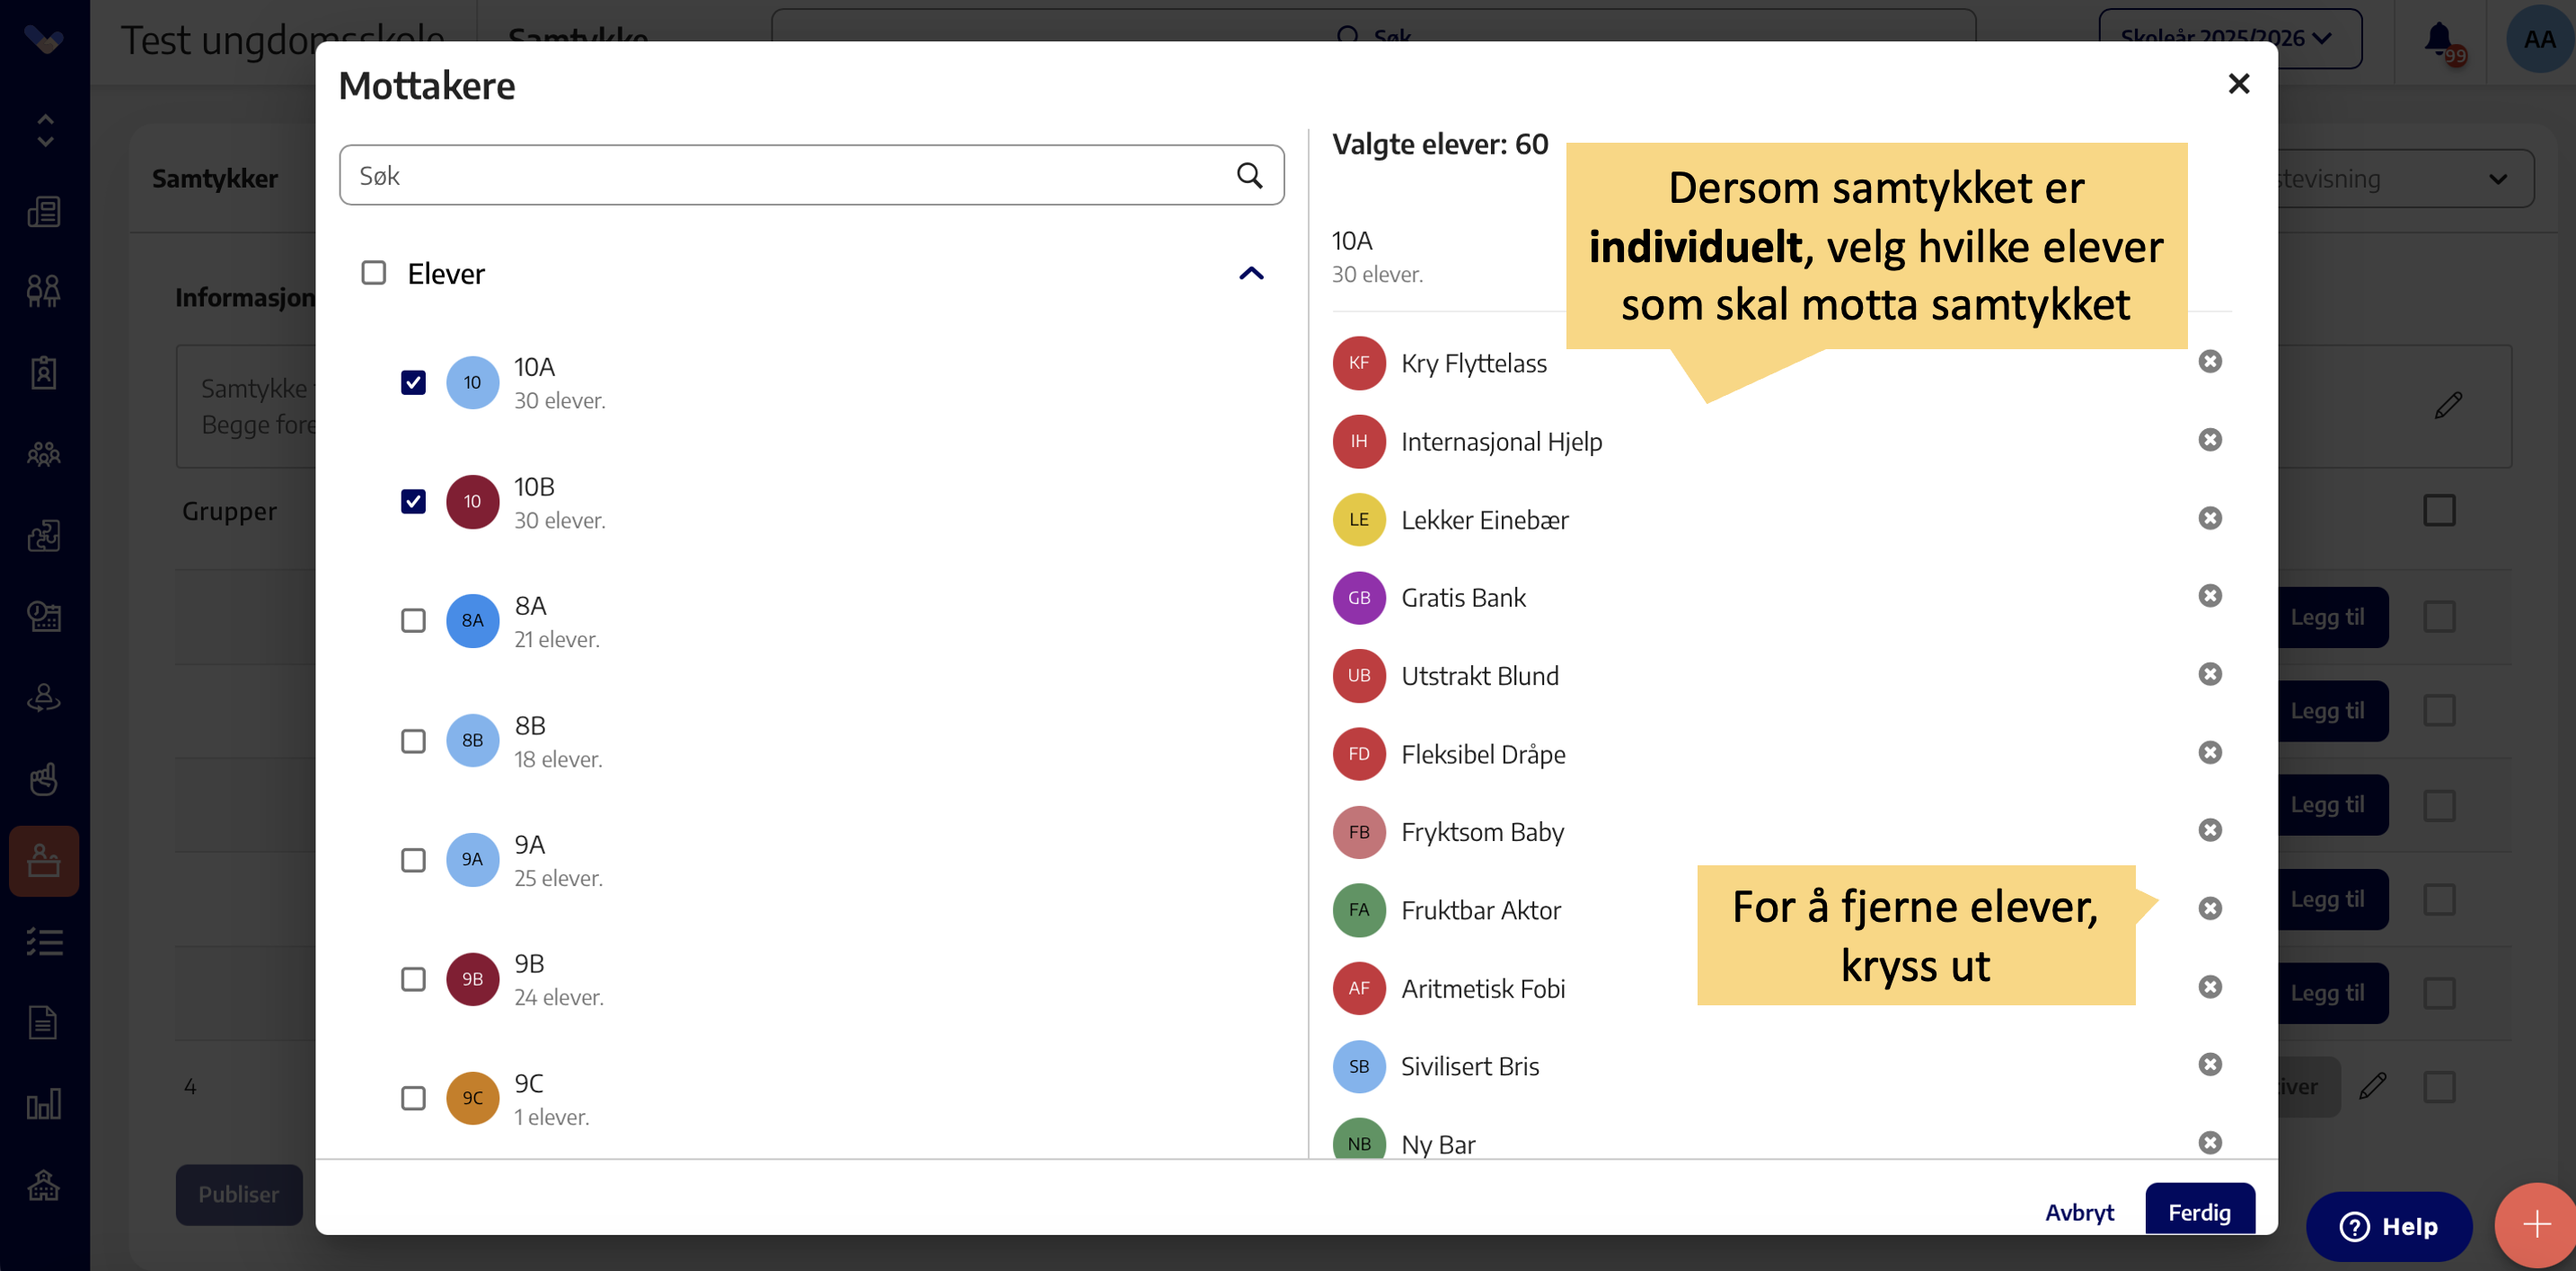Remove Ny Bar from selected students
Image resolution: width=2576 pixels, height=1271 pixels.
(2210, 1144)
